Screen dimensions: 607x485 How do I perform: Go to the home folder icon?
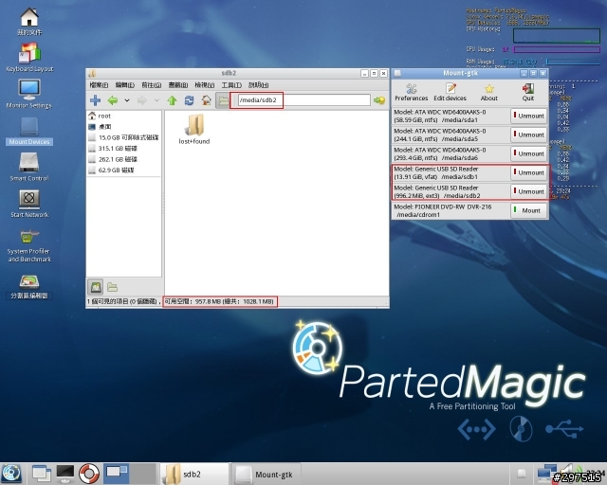point(207,100)
